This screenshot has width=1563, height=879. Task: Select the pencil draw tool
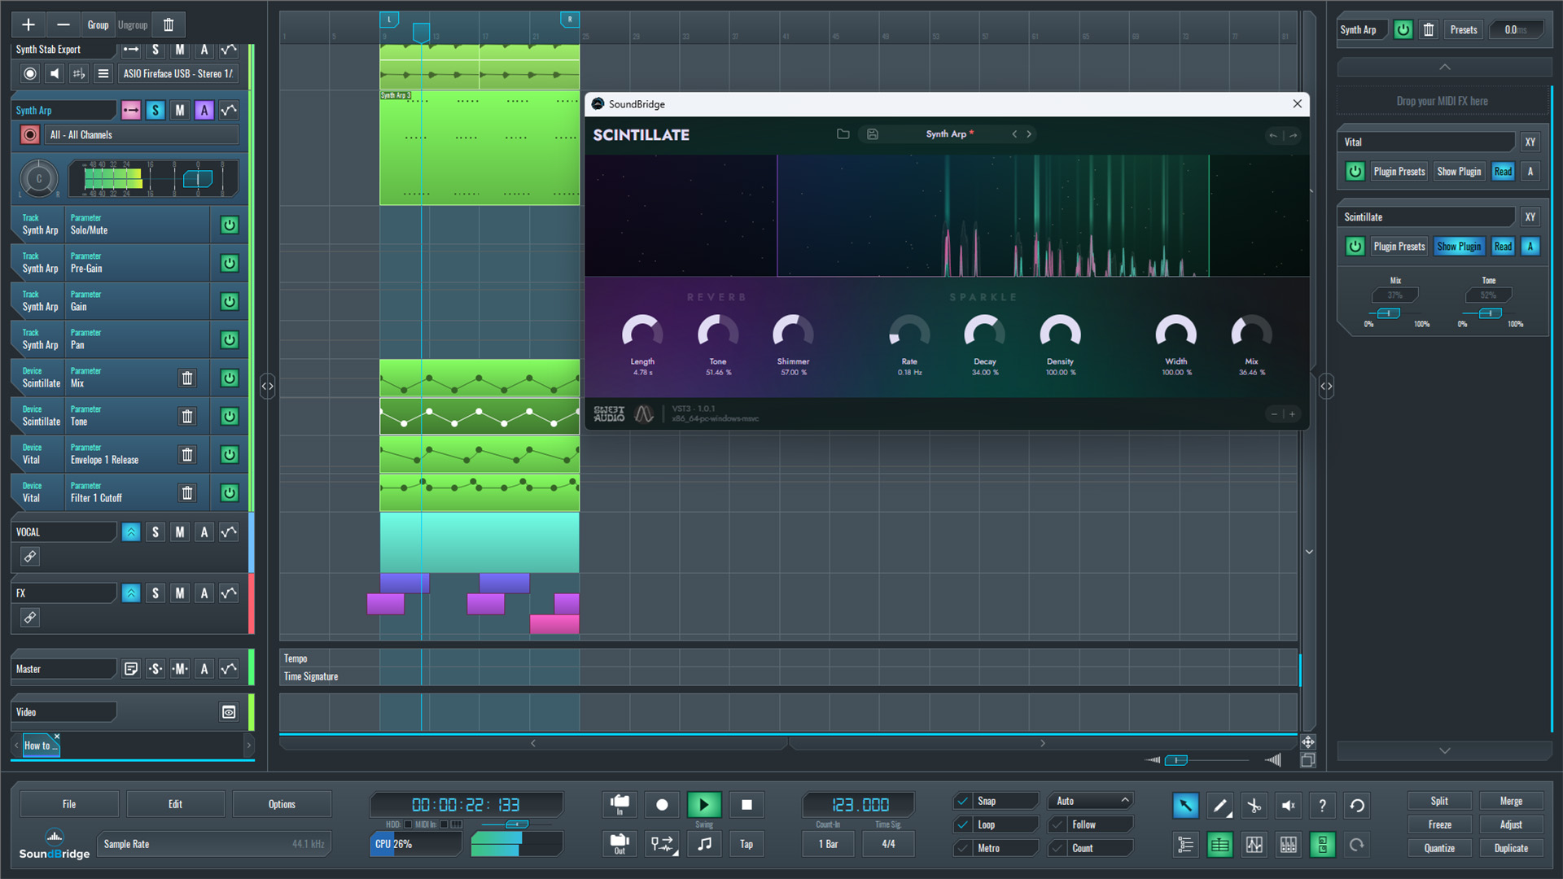(1219, 806)
